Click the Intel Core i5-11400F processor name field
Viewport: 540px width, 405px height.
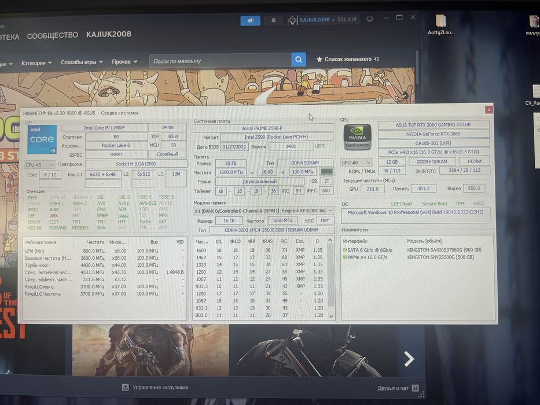tap(104, 128)
